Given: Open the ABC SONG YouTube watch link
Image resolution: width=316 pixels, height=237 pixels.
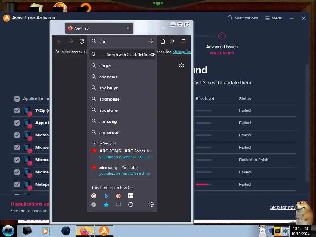Looking at the screenshot, I should (x=122, y=154).
